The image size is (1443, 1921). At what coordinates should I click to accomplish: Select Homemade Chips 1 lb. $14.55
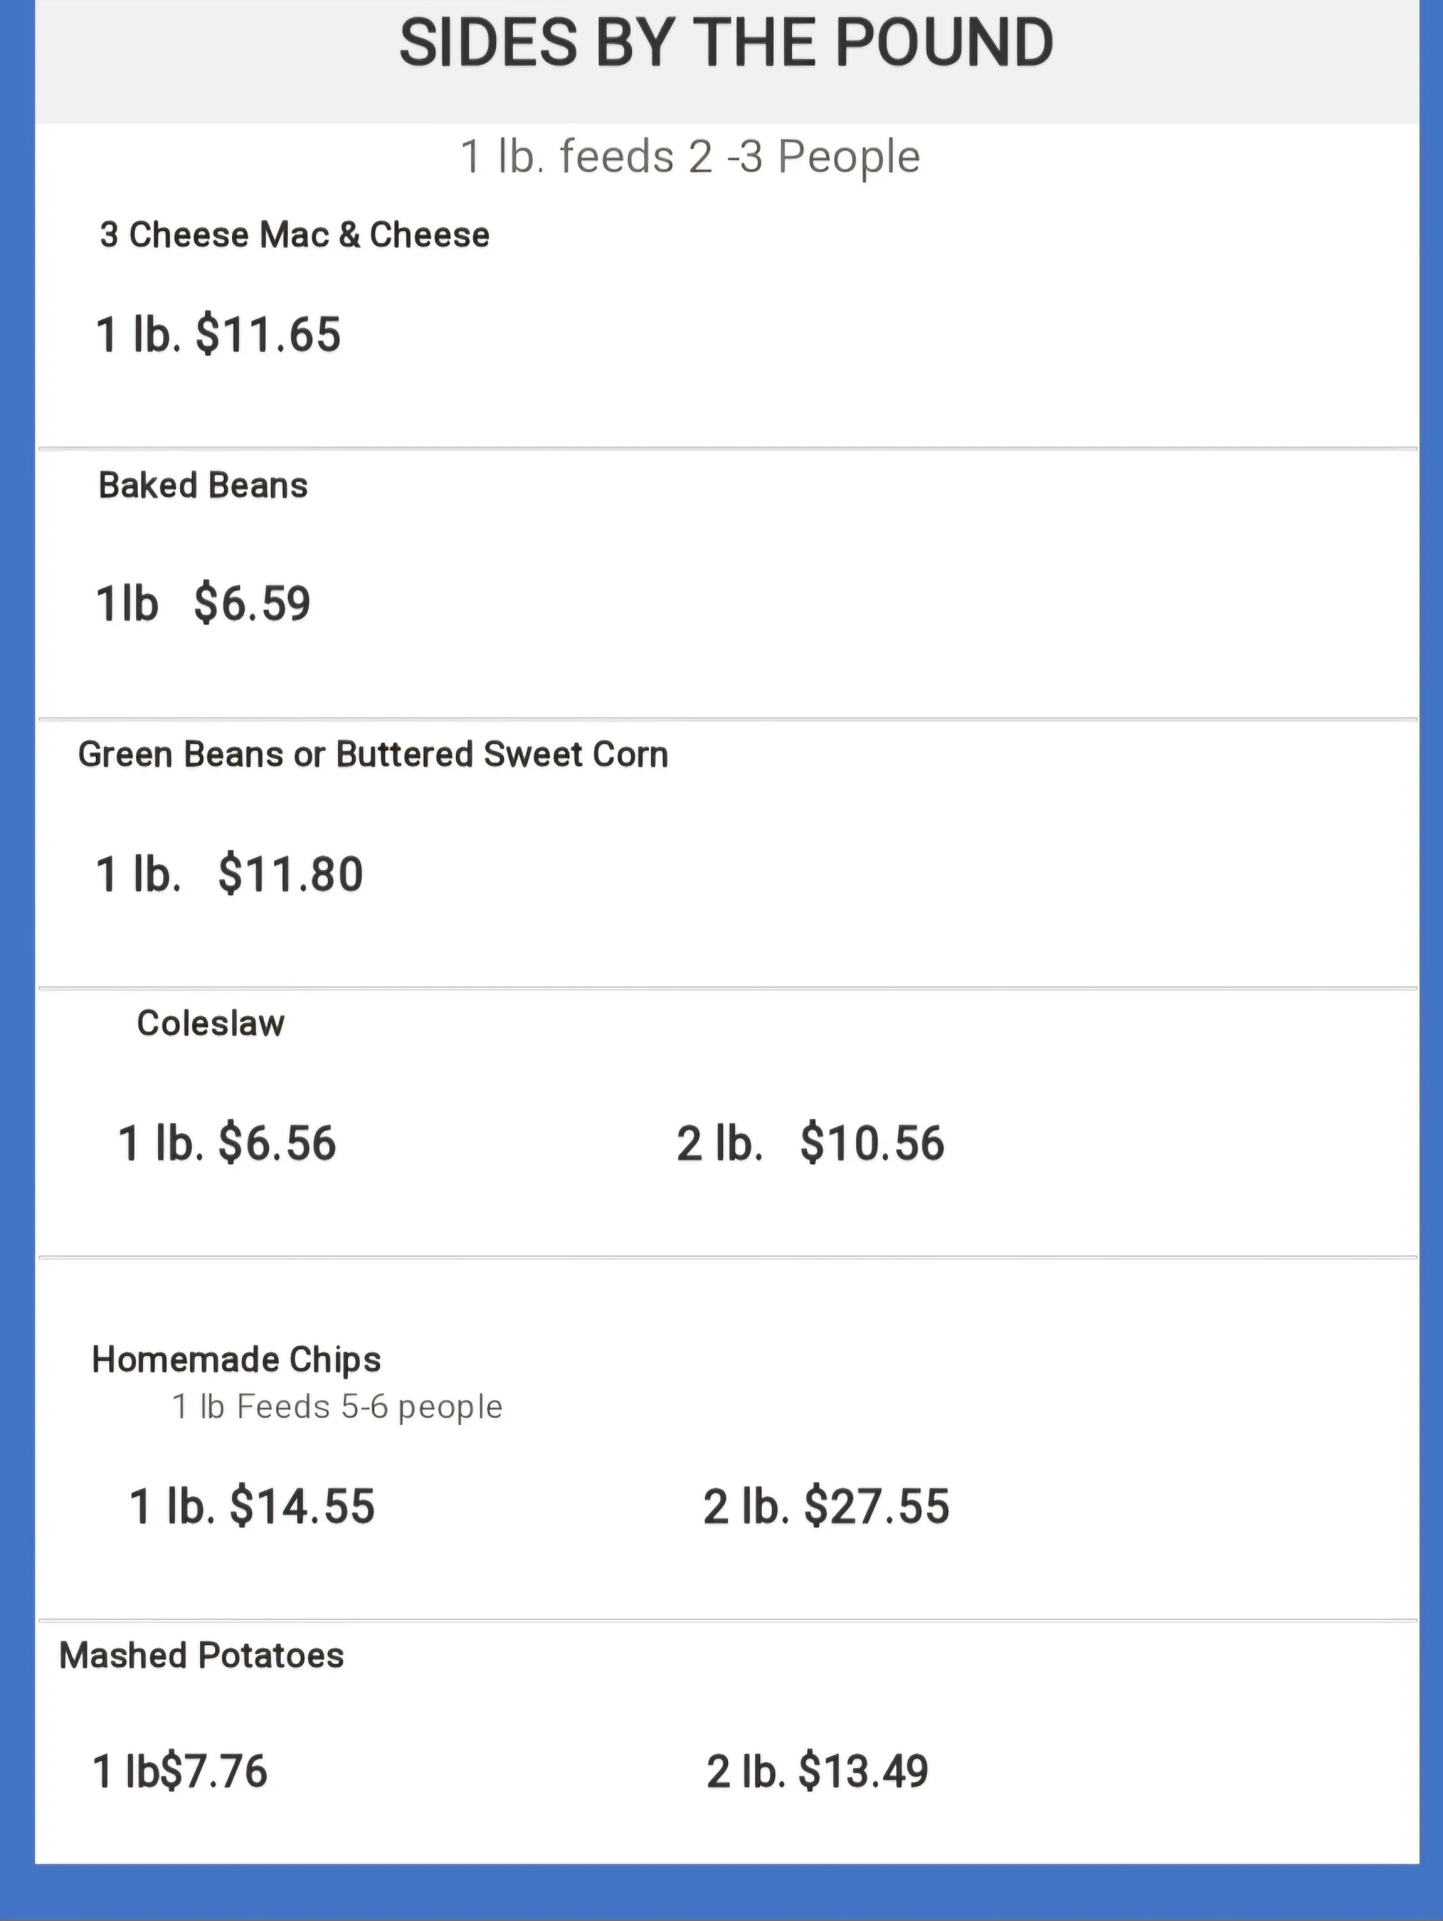[252, 1506]
